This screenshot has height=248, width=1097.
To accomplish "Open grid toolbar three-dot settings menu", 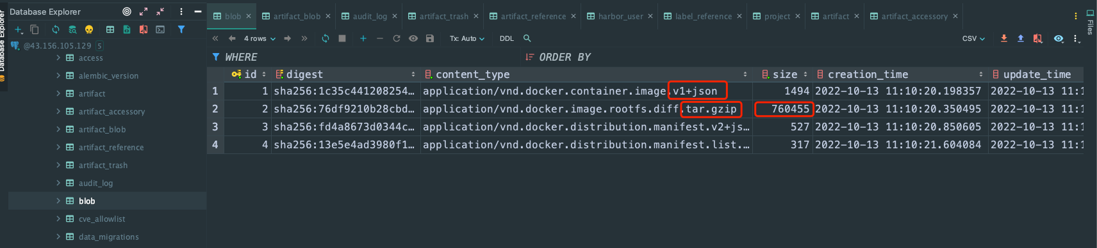I will tap(1076, 38).
